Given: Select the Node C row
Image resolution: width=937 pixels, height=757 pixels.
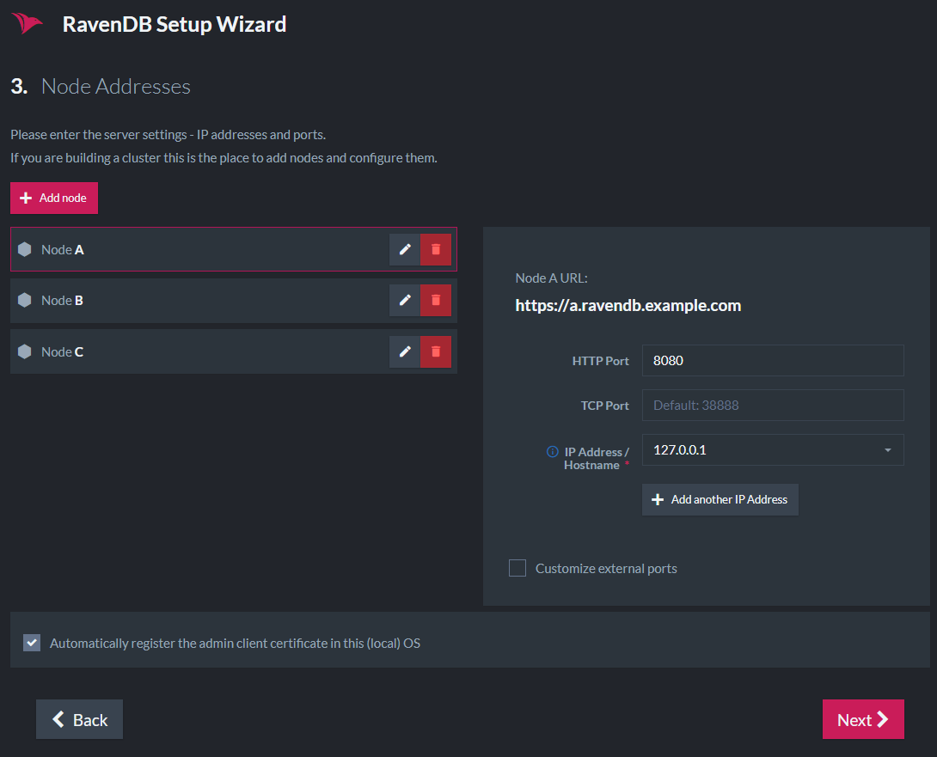Looking at the screenshot, I should tap(234, 351).
